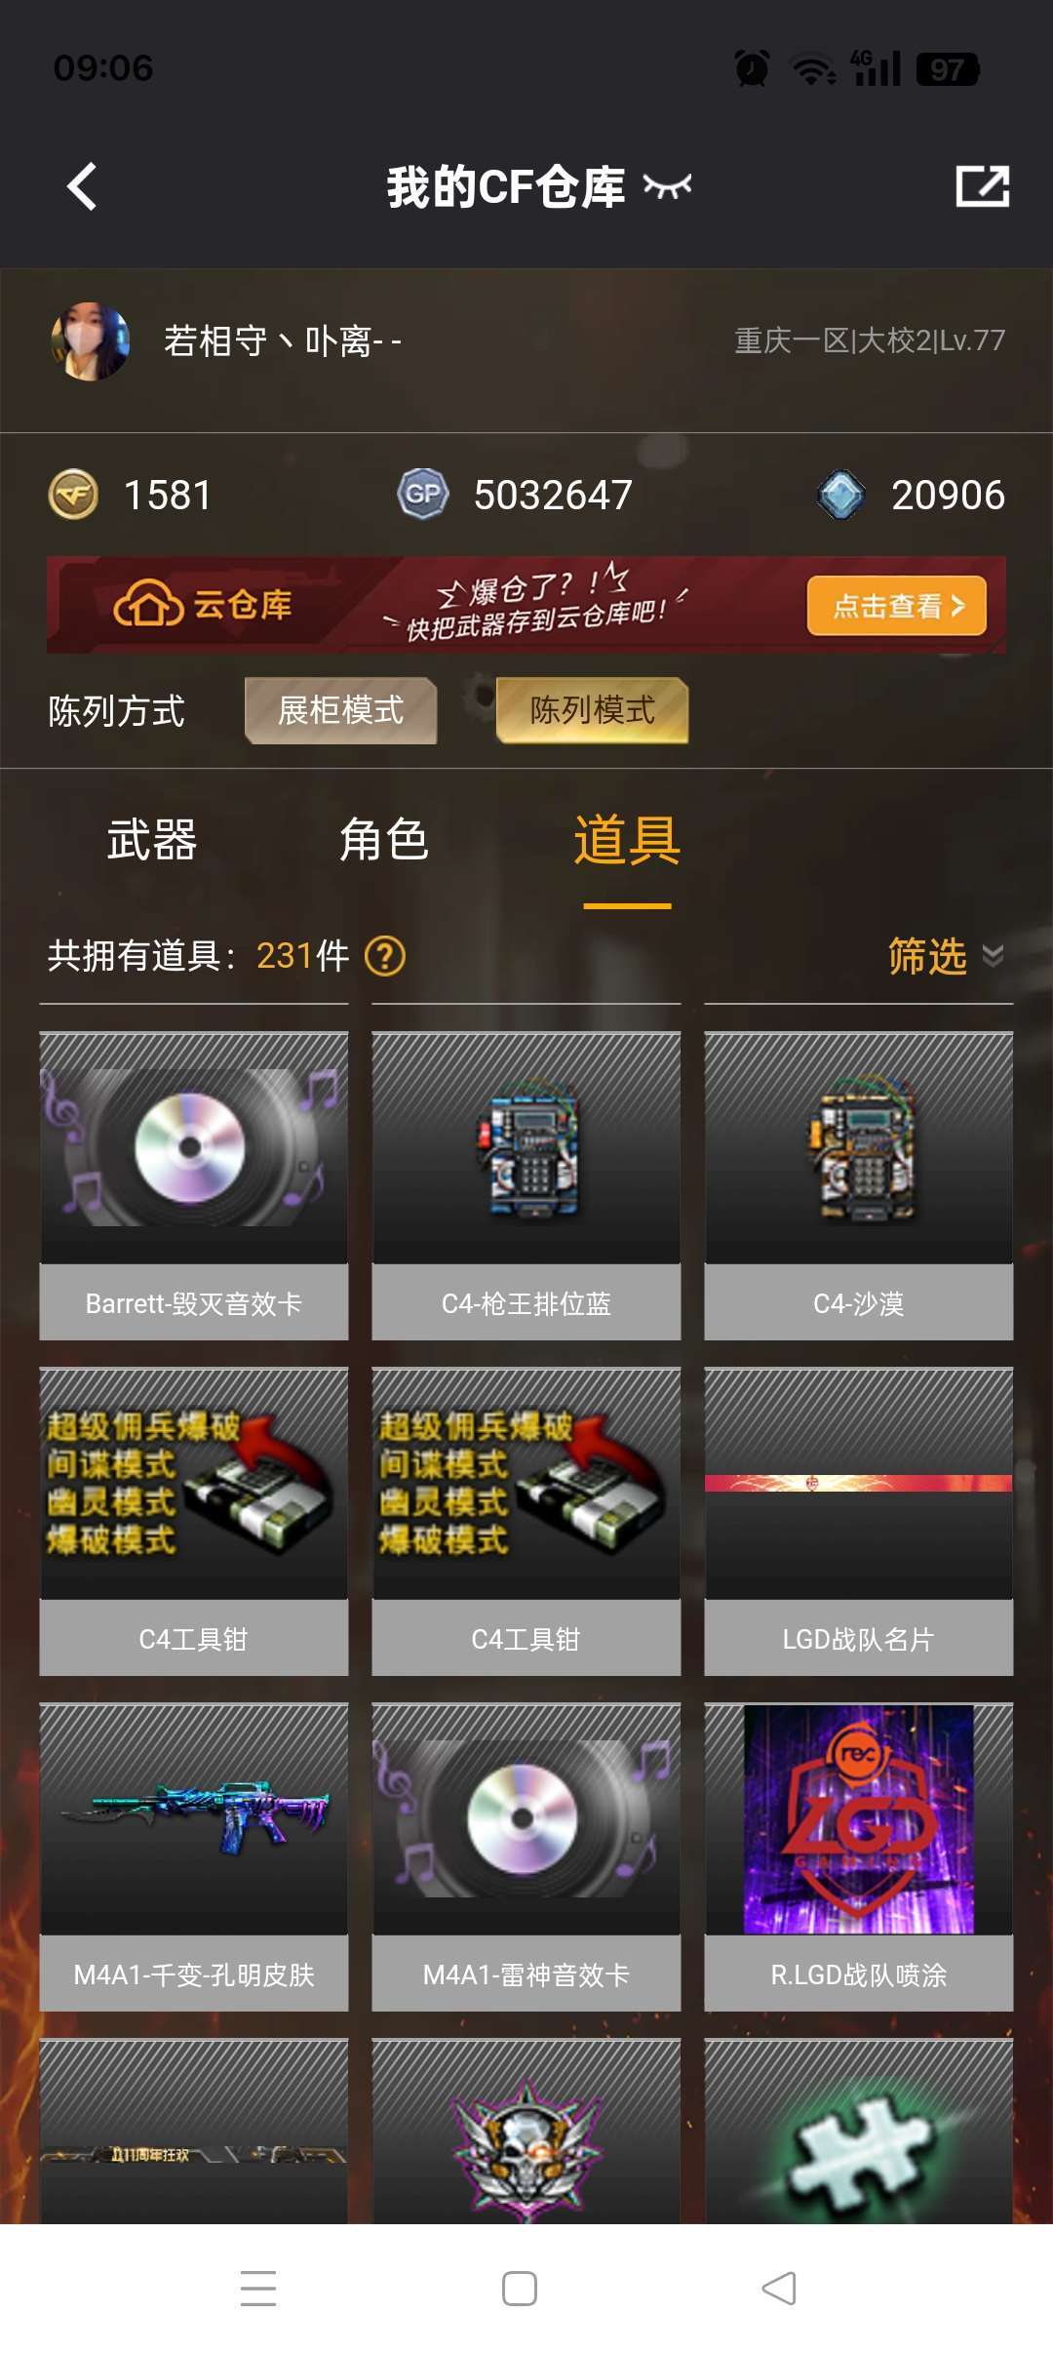
Task: Open the Barrett-毁灭音效卡 item
Action: coord(194,1185)
